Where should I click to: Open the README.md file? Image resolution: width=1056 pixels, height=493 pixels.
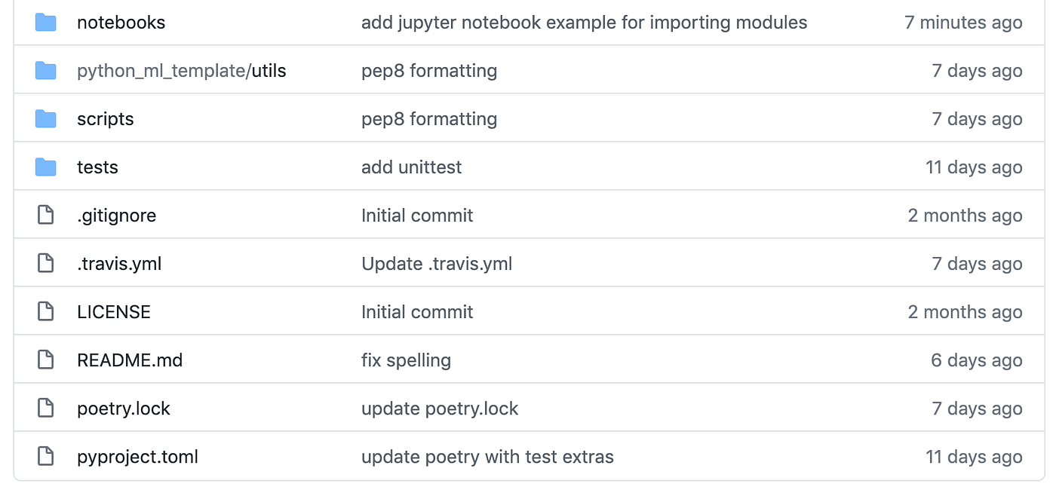pyautogui.click(x=130, y=360)
